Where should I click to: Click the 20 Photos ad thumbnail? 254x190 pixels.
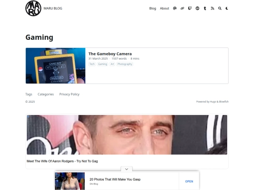70,181
